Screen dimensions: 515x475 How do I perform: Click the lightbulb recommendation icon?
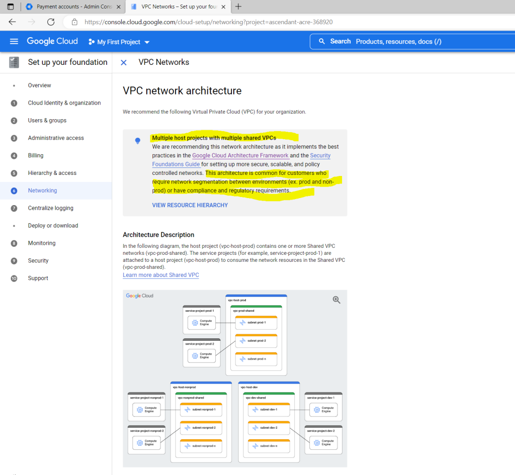click(x=138, y=141)
